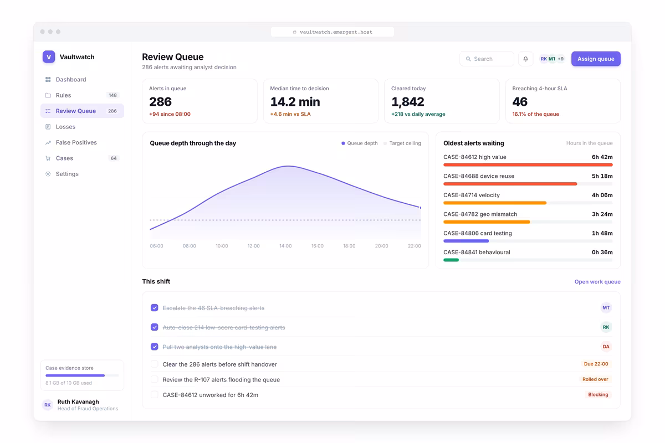665x443 pixels.
Task: Click Median time to decision card
Action: click(321, 101)
